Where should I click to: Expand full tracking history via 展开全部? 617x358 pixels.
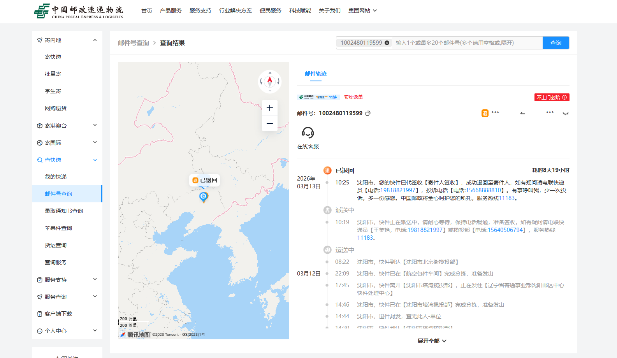tap(432, 341)
